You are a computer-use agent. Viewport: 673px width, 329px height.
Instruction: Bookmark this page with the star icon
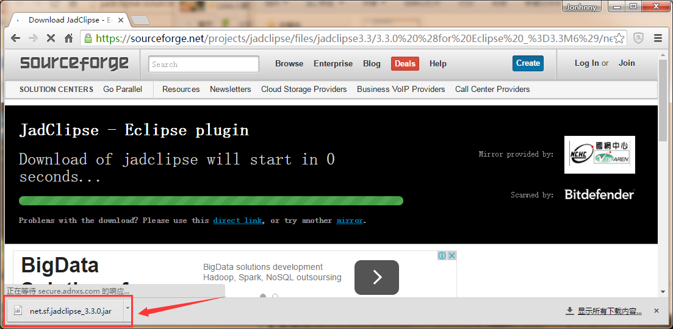[619, 38]
